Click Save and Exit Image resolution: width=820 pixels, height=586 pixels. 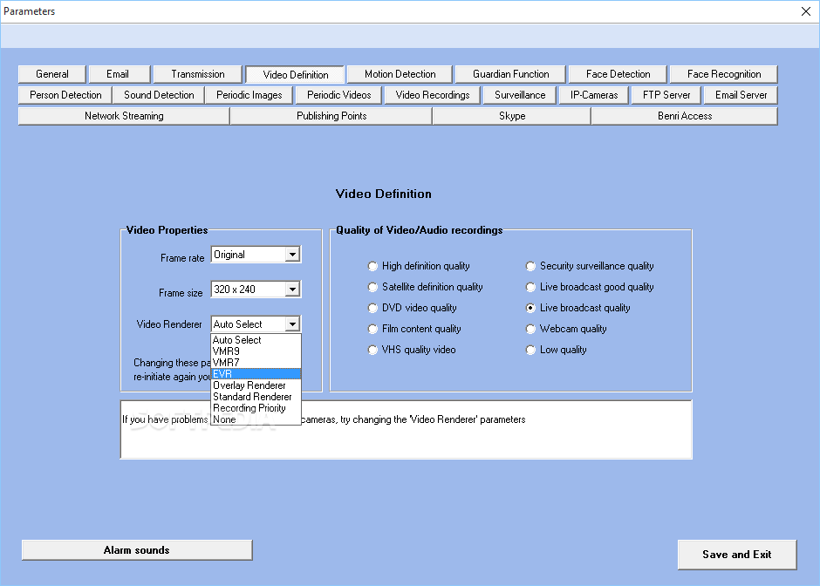pyautogui.click(x=737, y=555)
